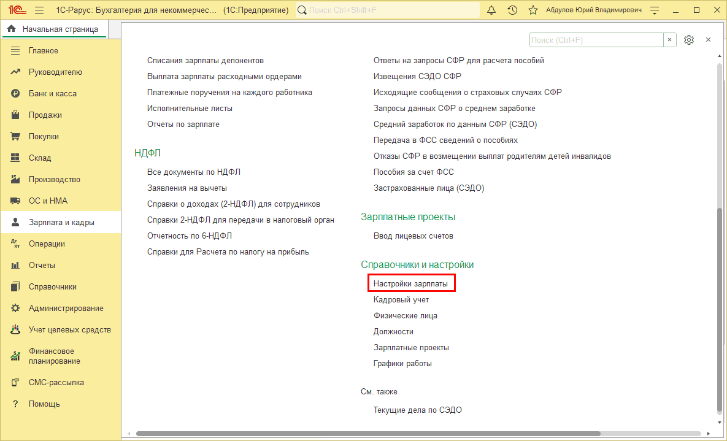Expand the service options dropdown near username
Image resolution: width=727 pixels, height=441 pixels.
pos(655,10)
